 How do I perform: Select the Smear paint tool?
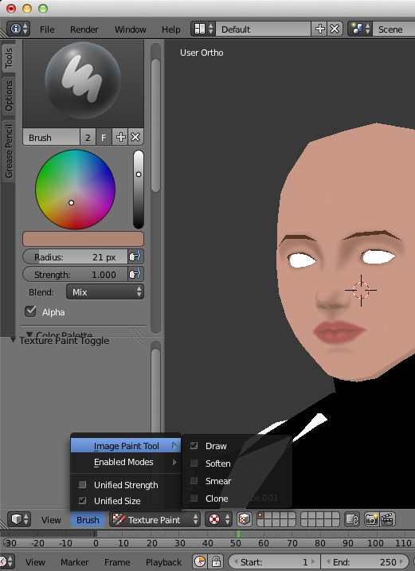(x=237, y=481)
